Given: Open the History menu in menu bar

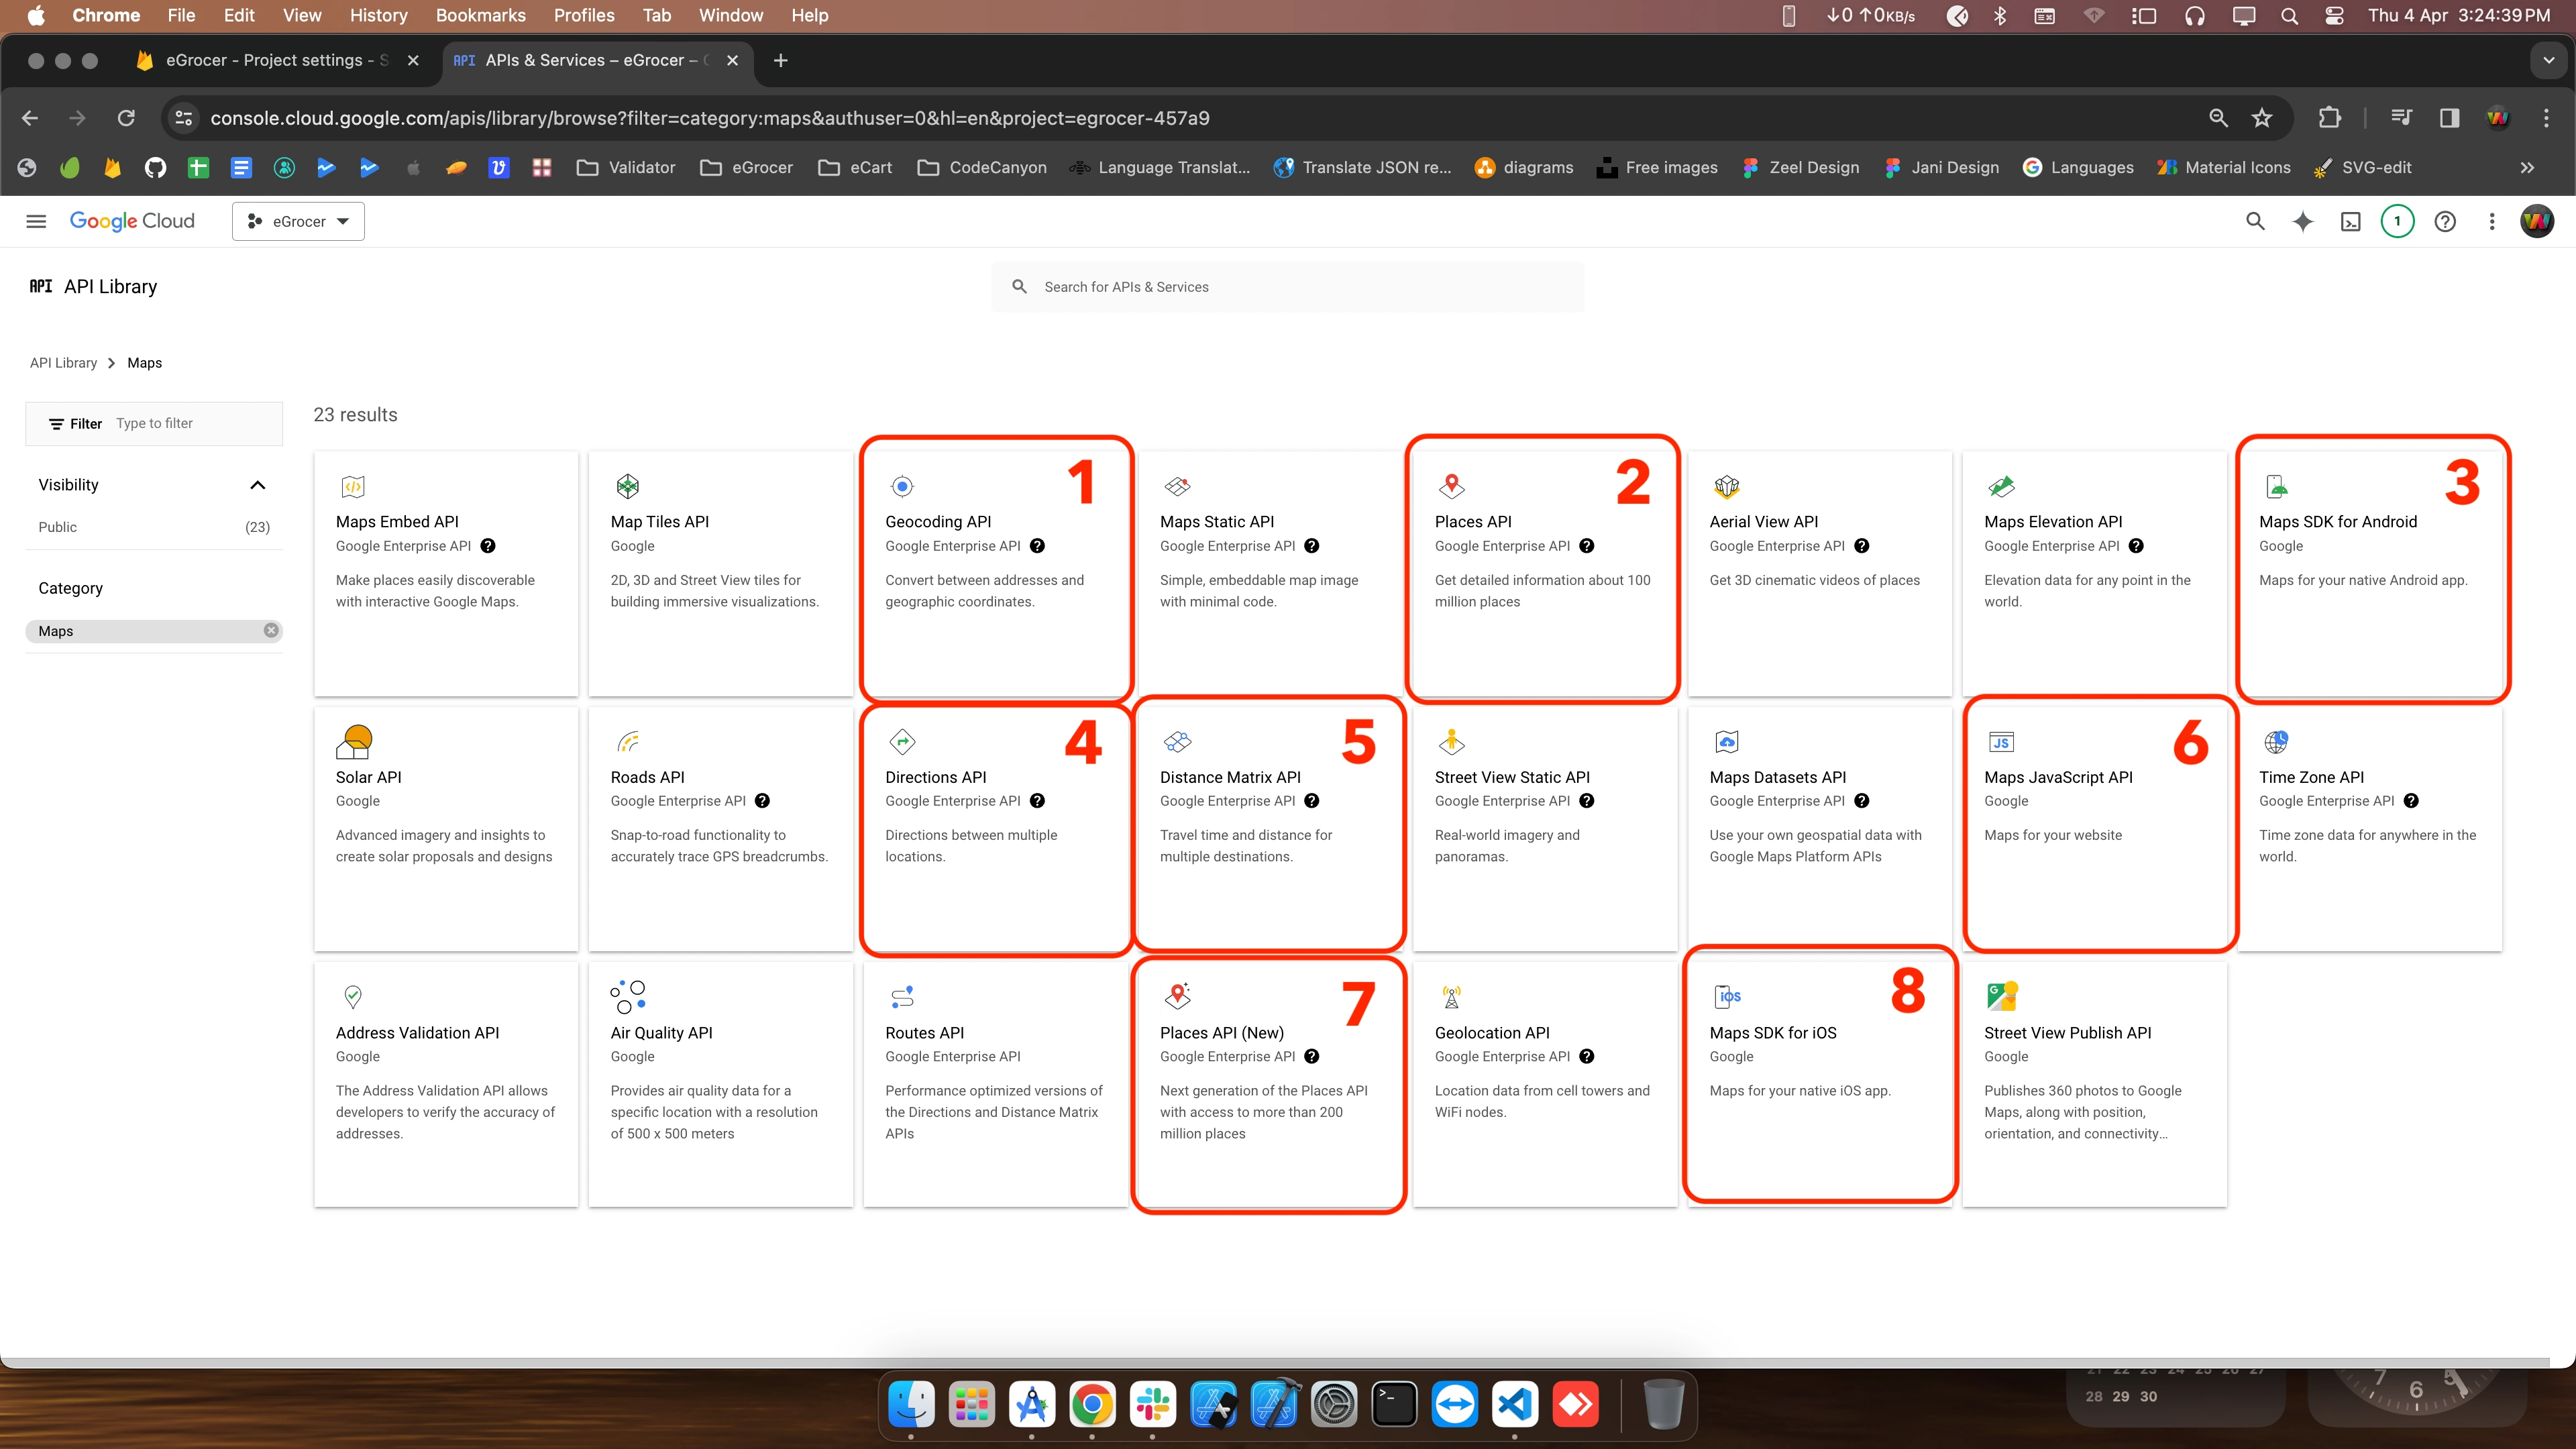Looking at the screenshot, I should point(378,15).
